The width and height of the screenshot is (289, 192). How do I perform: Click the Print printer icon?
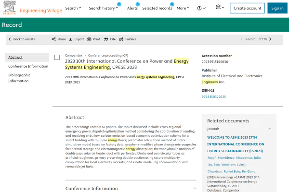89,39
